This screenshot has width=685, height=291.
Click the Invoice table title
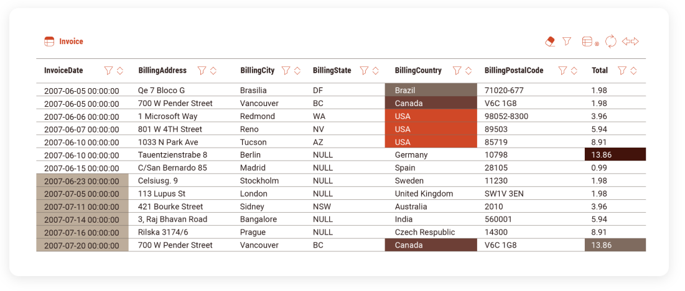pos(71,42)
